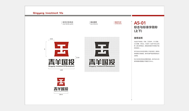Click the '0.2X' spacing label
The height and width of the screenshot is (111, 189).
tap(78, 58)
